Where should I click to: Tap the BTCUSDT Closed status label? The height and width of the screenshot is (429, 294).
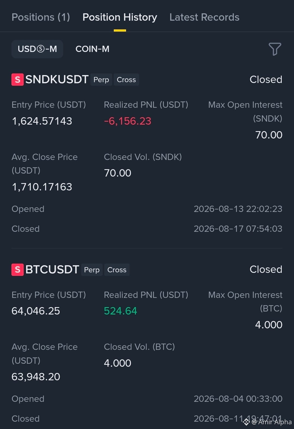pyautogui.click(x=266, y=269)
